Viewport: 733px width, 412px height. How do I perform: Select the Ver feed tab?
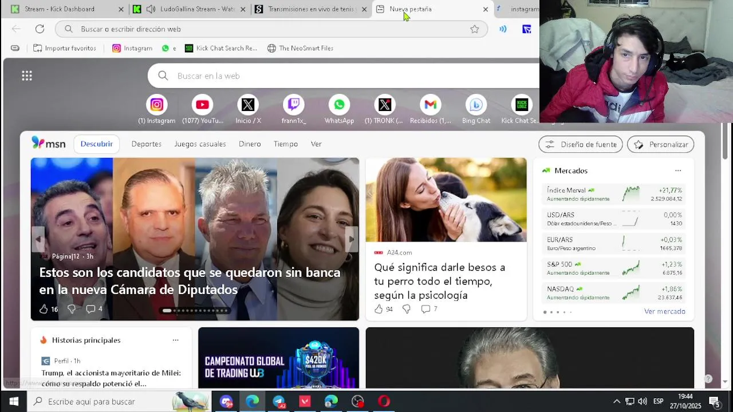316,144
